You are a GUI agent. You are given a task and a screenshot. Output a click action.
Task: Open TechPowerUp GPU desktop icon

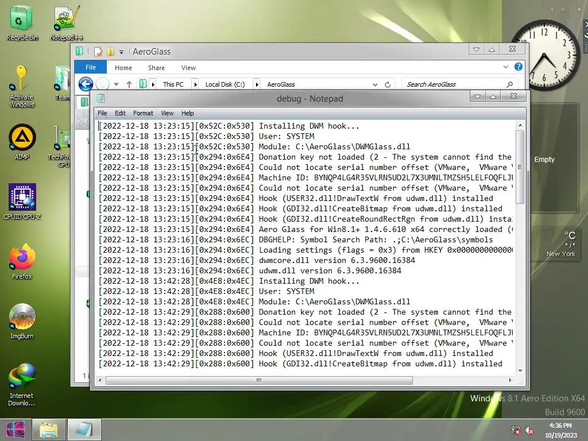coord(61,146)
